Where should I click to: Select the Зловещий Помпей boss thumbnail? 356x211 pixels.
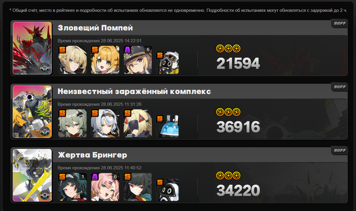[x=33, y=48]
